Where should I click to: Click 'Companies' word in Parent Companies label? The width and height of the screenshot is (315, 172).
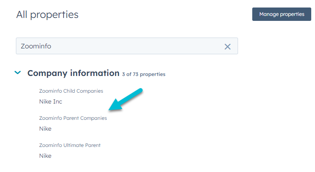coord(94,118)
